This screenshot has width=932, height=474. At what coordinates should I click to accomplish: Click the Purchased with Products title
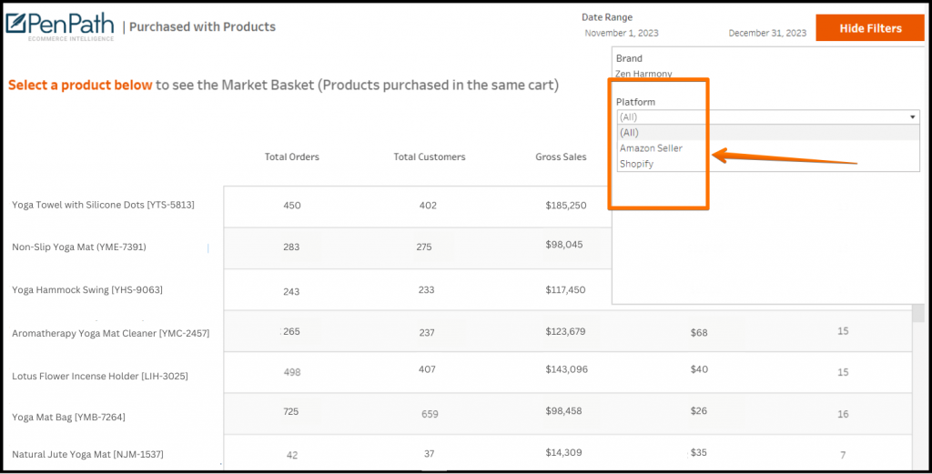(x=203, y=26)
